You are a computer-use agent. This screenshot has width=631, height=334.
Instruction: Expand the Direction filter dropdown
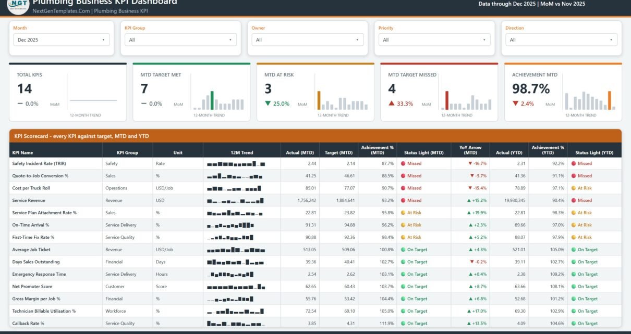(x=561, y=40)
